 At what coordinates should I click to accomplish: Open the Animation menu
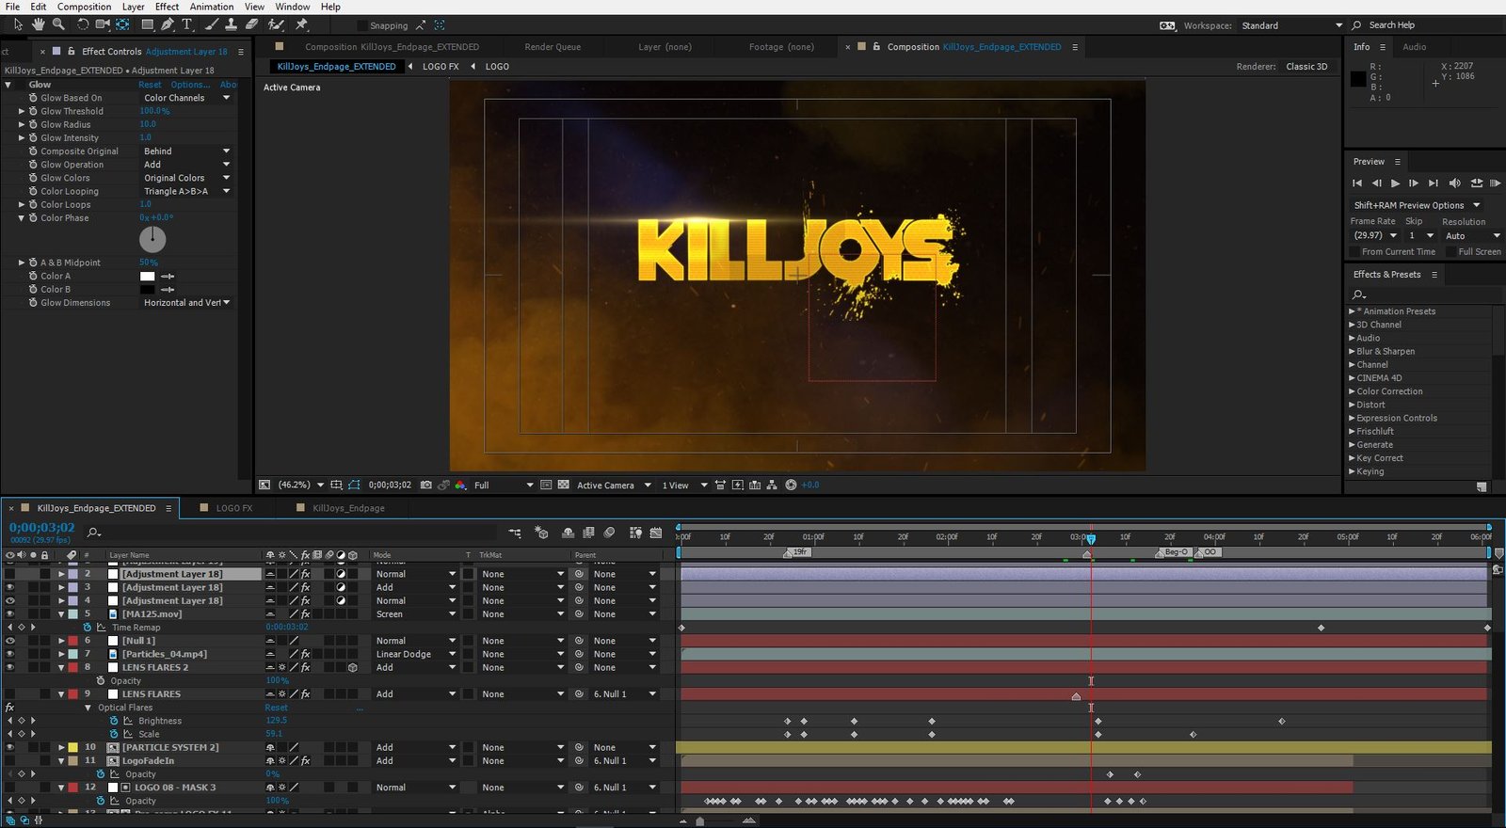pyautogui.click(x=212, y=7)
